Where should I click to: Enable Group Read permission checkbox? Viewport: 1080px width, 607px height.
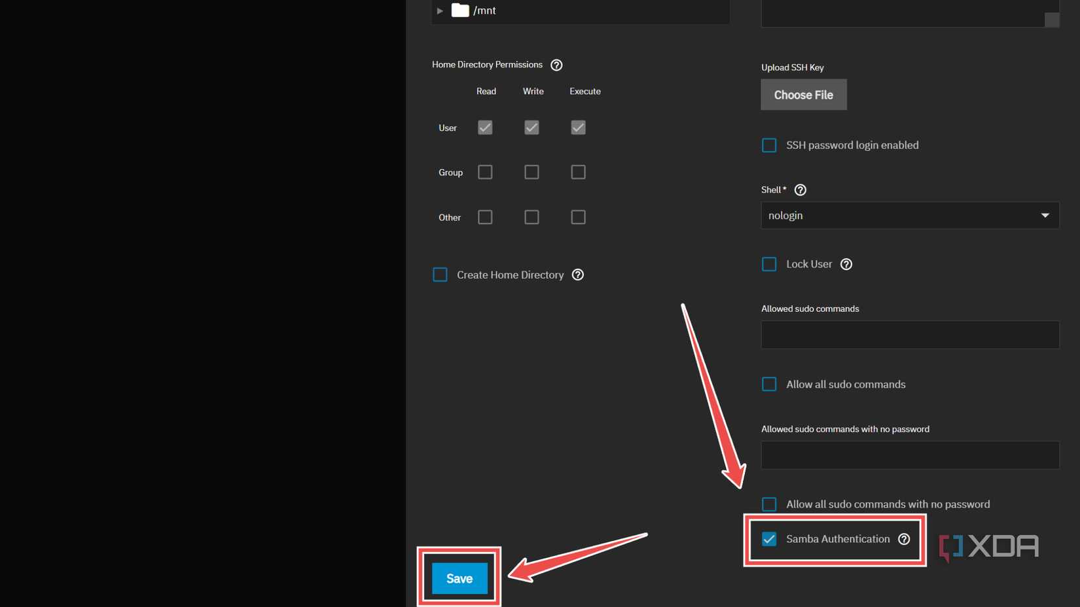[485, 172]
